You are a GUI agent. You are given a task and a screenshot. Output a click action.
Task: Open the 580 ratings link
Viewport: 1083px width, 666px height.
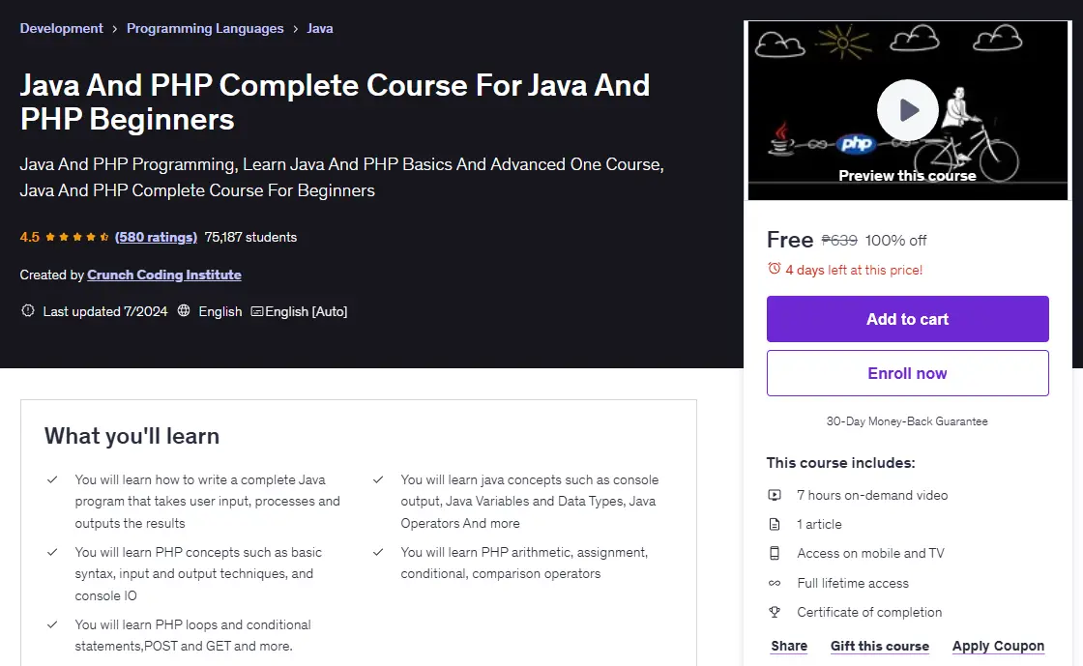click(x=156, y=237)
